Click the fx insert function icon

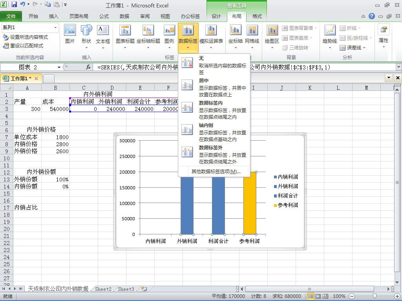pos(88,67)
